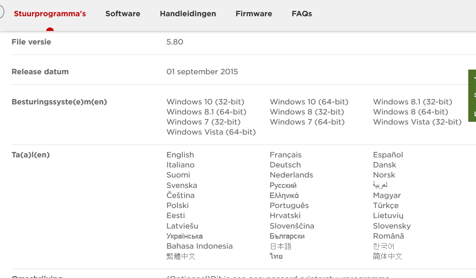This screenshot has width=476, height=278.
Task: Click the file version value 5.80
Action: point(175,42)
